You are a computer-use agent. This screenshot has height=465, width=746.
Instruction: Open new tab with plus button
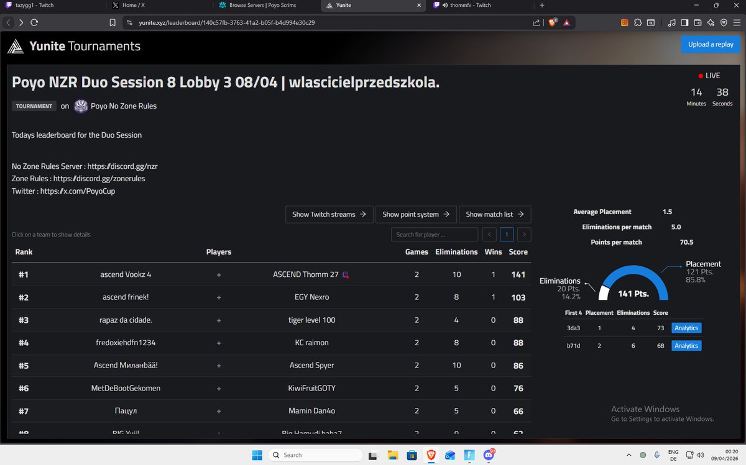(541, 5)
